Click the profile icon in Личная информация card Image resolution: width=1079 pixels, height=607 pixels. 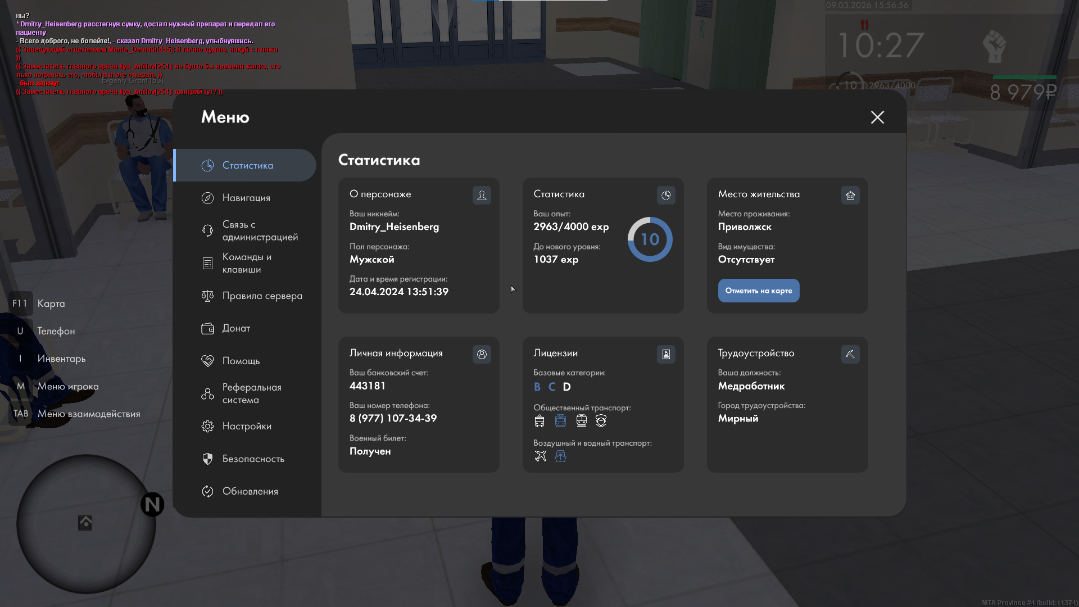[482, 354]
